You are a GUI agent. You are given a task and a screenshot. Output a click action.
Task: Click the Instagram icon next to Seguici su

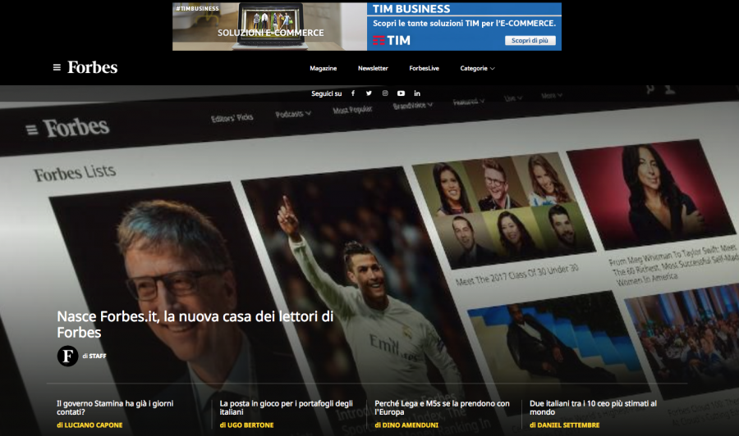pyautogui.click(x=384, y=93)
